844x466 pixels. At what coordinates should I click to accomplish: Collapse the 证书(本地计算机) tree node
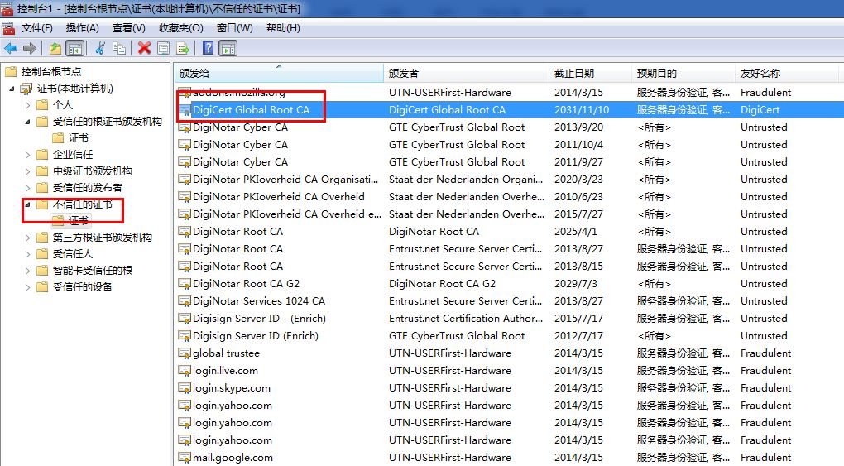(x=12, y=89)
